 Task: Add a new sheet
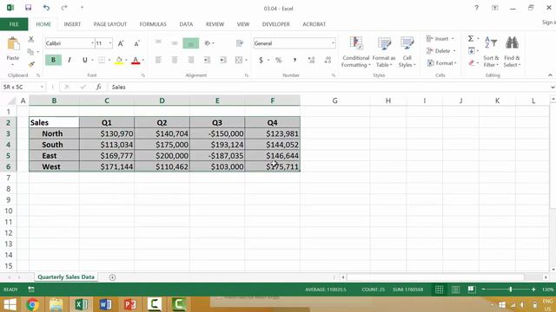pos(112,277)
